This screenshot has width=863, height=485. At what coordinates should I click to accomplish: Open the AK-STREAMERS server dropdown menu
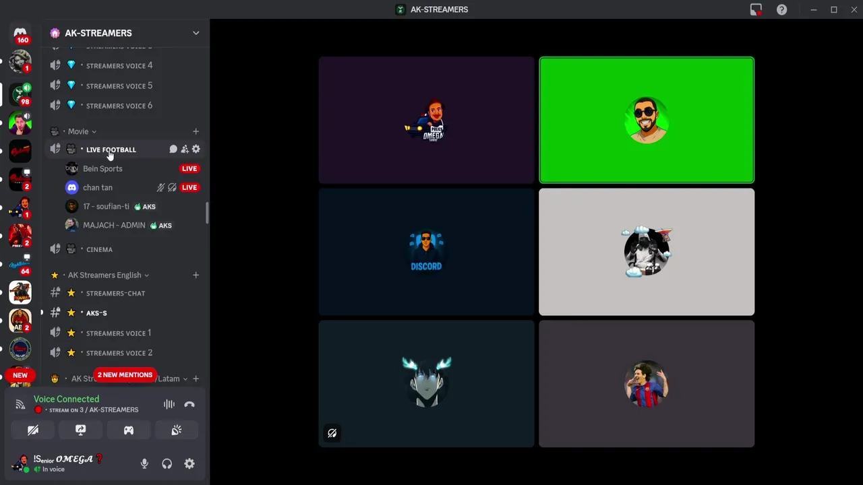click(x=196, y=33)
